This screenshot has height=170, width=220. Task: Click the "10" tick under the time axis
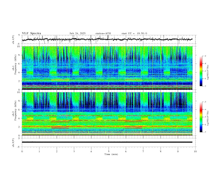point(195,151)
